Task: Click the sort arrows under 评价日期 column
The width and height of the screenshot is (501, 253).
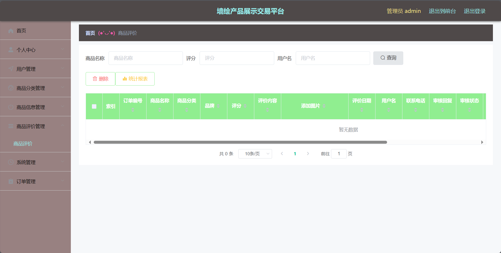Action: 362,110
